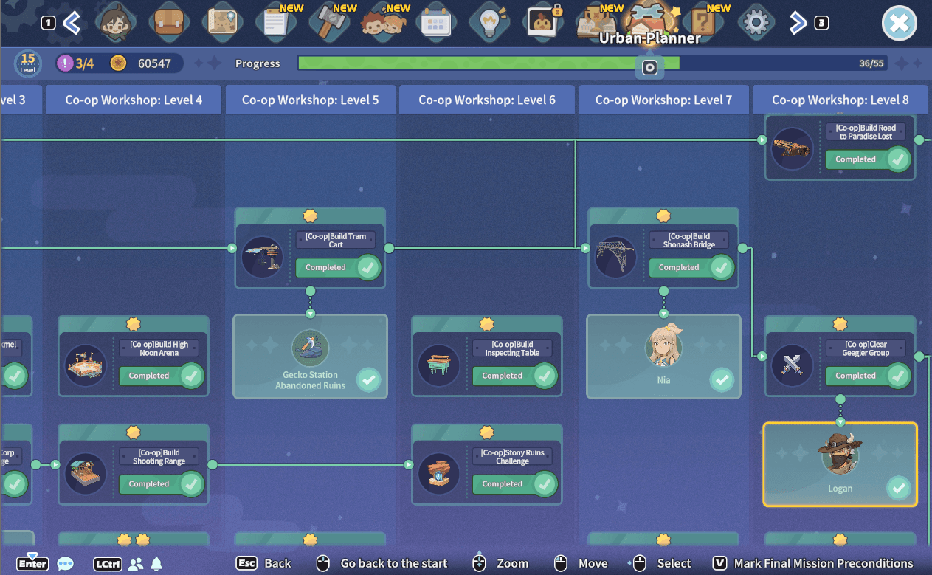Image resolution: width=932 pixels, height=575 pixels.
Task: Go to previous menu with left chevron
Action: click(72, 23)
